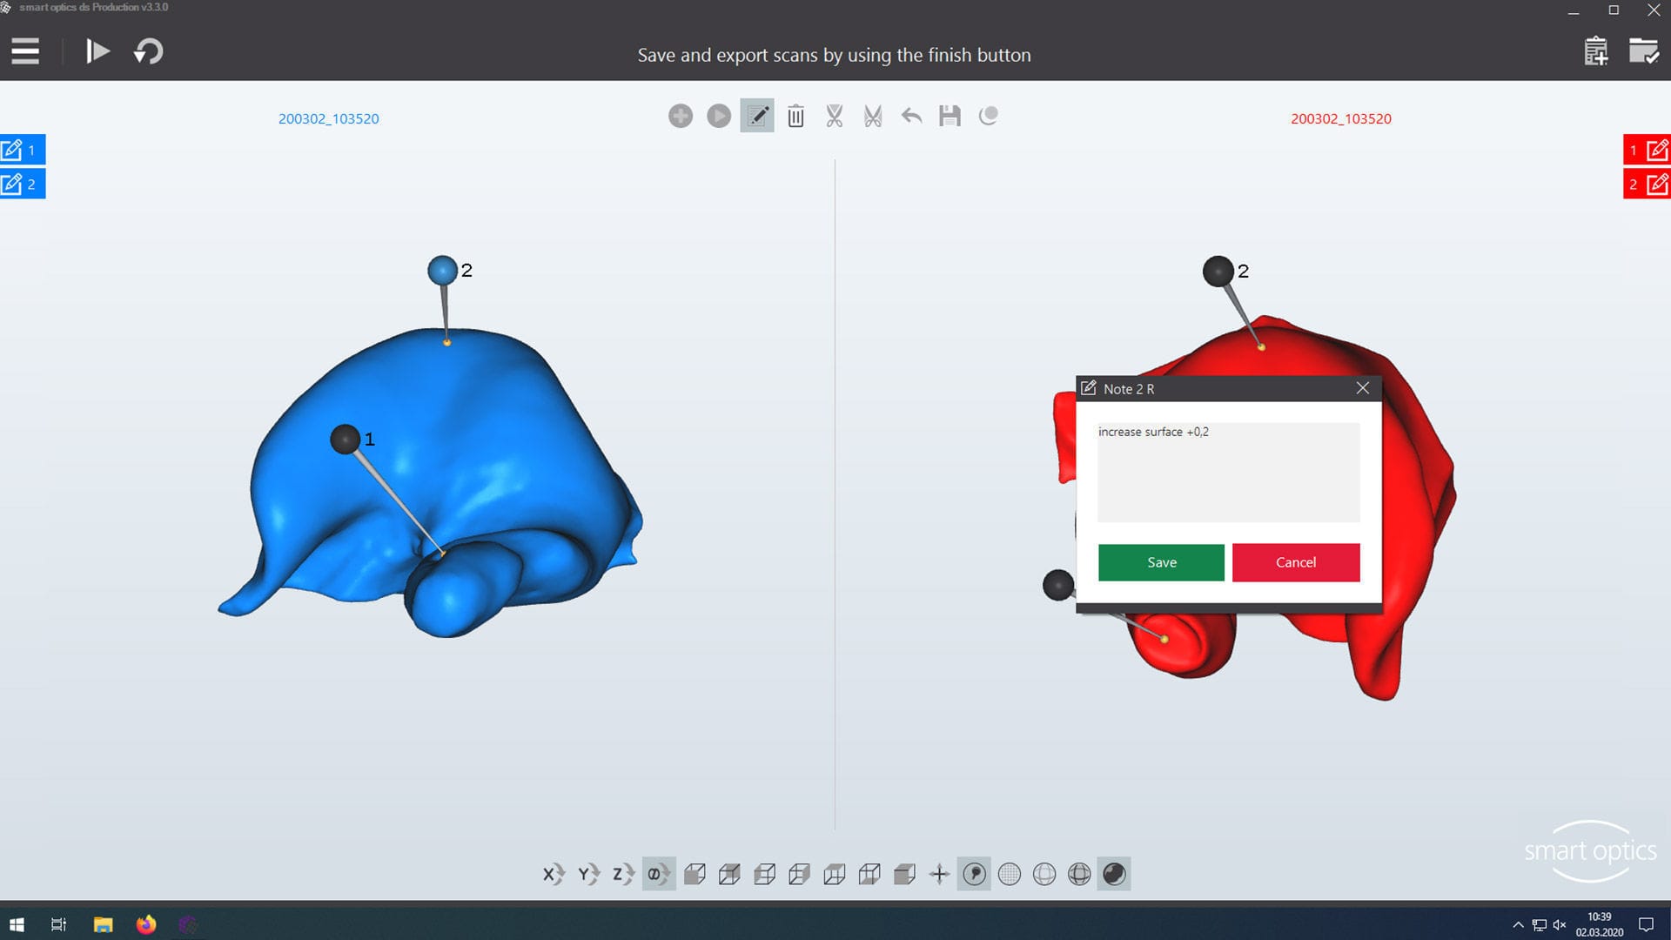
Task: Click the restart scan icon top left
Action: point(148,51)
